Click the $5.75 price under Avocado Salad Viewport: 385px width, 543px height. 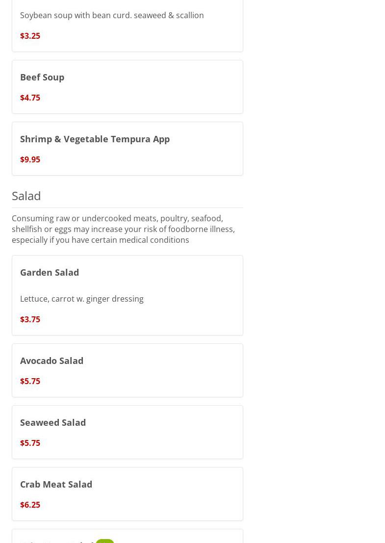(x=30, y=381)
